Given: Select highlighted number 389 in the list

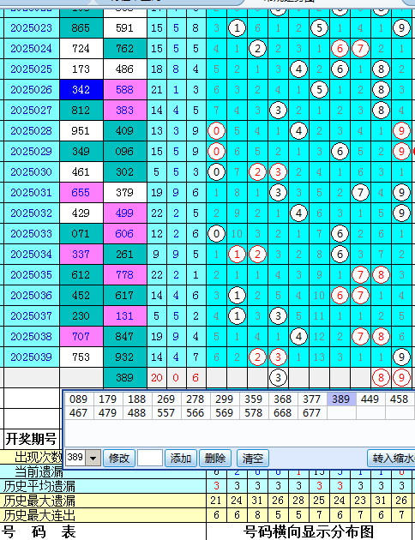Looking at the screenshot, I should pos(341,399).
